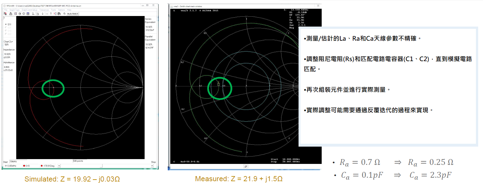Click the Start frequency input field

tap(18, 161)
